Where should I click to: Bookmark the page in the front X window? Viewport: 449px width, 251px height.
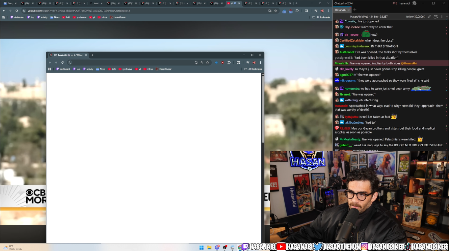(x=207, y=62)
